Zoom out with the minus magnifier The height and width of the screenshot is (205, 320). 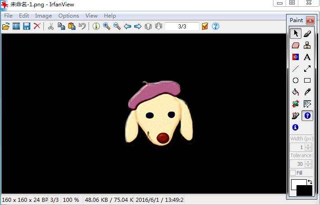[117, 26]
